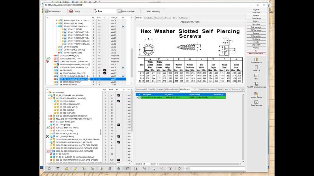The width and height of the screenshot is (314, 176).
Task: Click the Layout button
Action: point(256,10)
